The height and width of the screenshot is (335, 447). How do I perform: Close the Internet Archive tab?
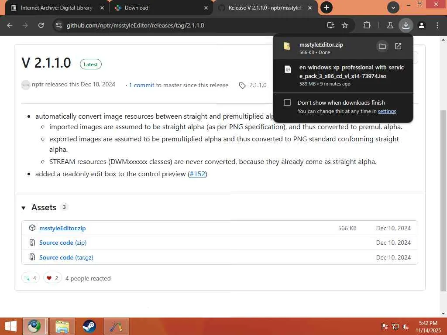coord(102,8)
